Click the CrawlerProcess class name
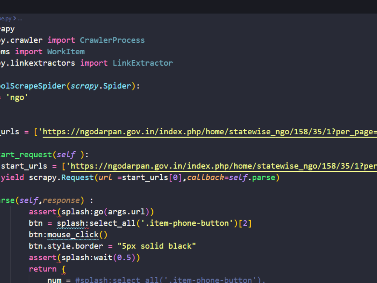This screenshot has height=283, width=377. (x=112, y=40)
